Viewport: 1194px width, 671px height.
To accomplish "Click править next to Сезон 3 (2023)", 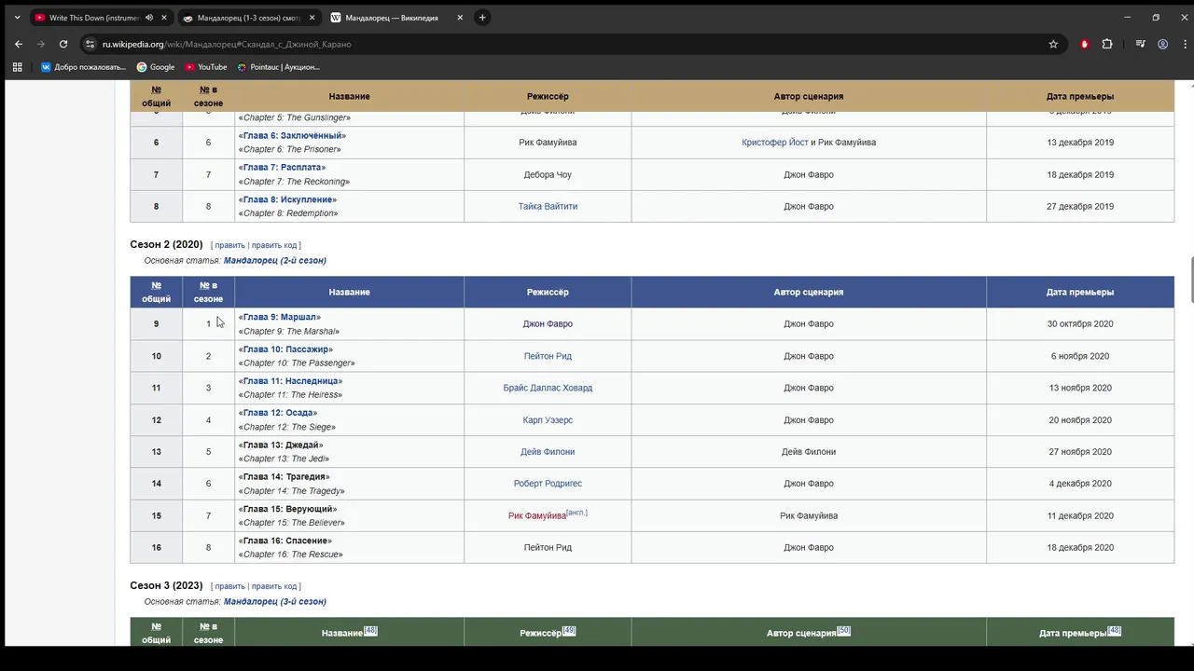I will (229, 586).
